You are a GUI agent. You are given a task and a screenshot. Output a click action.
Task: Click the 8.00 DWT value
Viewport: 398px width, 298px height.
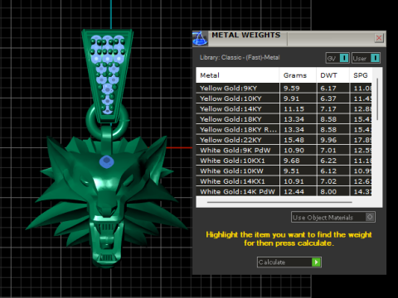(328, 191)
